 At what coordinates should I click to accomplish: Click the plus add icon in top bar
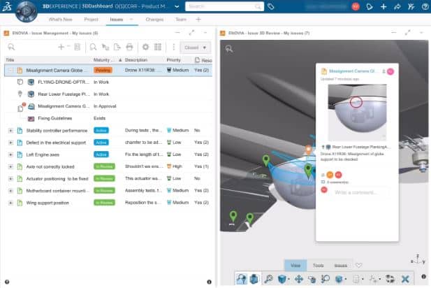tap(383, 6)
